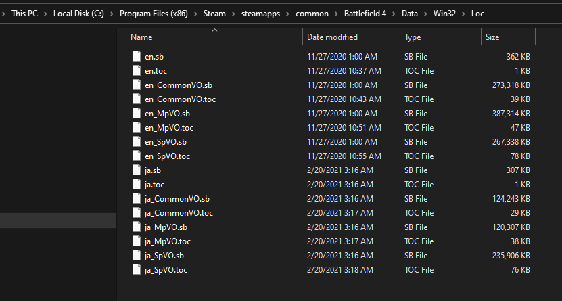
Task: Select the ja.sb file icon
Action: click(x=137, y=170)
